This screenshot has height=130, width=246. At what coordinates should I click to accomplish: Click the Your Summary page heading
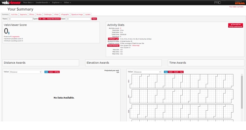tap(20, 9)
